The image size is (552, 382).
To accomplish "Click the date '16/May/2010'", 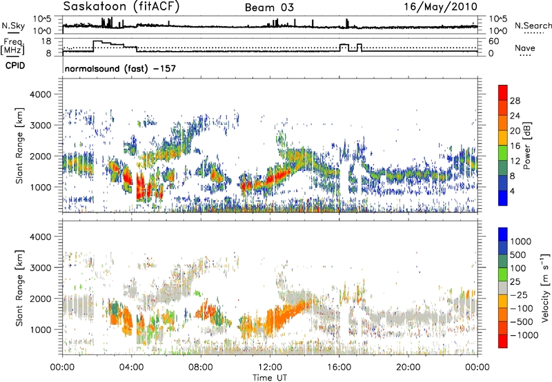I will coord(440,7).
